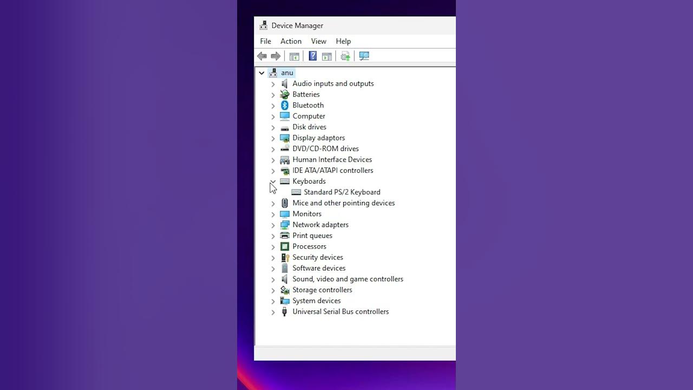Select the Software devices label
693x390 pixels.
[319, 268]
